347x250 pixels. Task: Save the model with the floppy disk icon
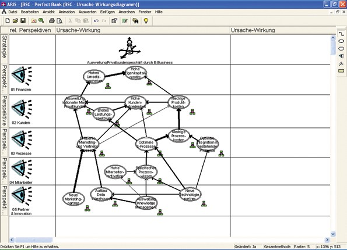coord(23,21)
